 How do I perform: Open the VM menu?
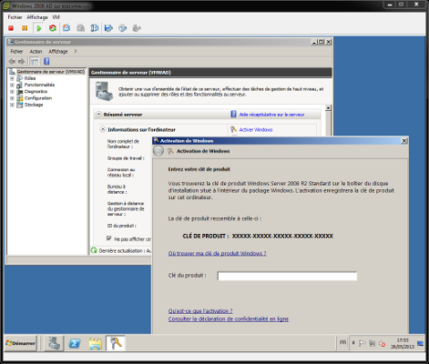click(x=56, y=17)
